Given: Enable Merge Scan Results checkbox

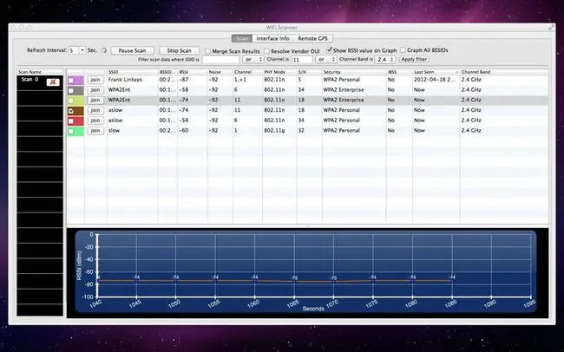Looking at the screenshot, I should pos(208,51).
